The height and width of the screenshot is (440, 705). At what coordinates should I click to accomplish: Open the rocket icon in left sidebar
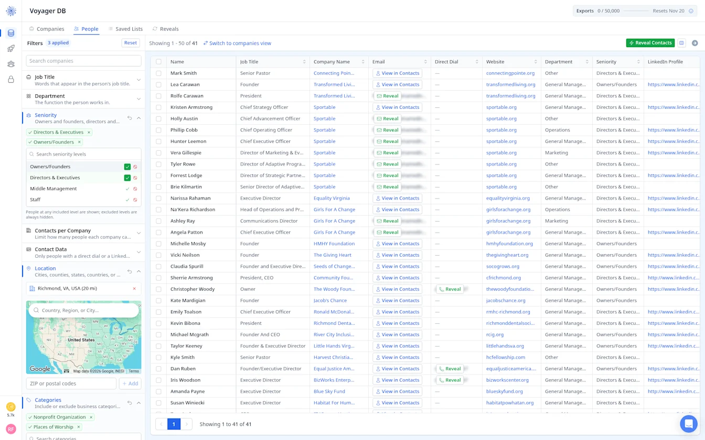[x=11, y=49]
